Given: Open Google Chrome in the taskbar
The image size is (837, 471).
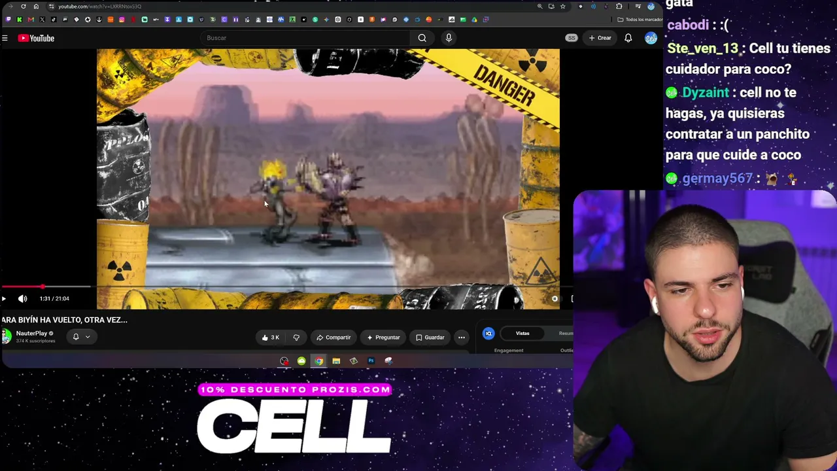Looking at the screenshot, I should [x=319, y=361].
